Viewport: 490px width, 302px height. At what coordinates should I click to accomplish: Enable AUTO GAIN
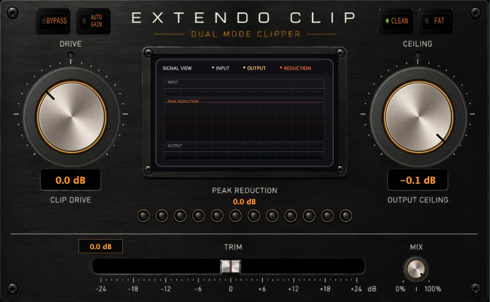pyautogui.click(x=94, y=21)
